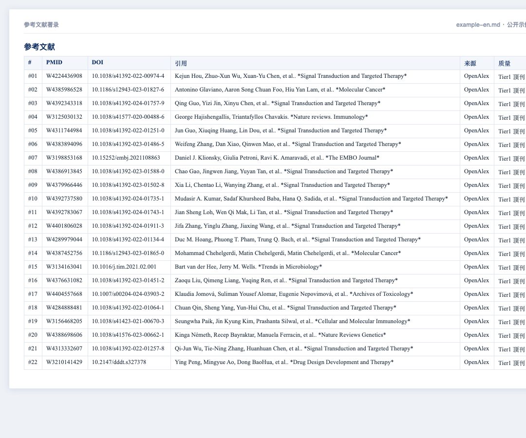Select the Jian Sheng Loh citation
Viewport: 526px width, 438px height.
point(284,212)
